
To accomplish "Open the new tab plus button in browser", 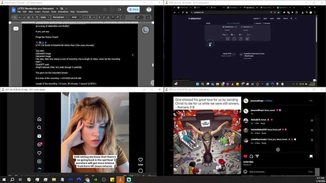I will (x=294, y=8).
